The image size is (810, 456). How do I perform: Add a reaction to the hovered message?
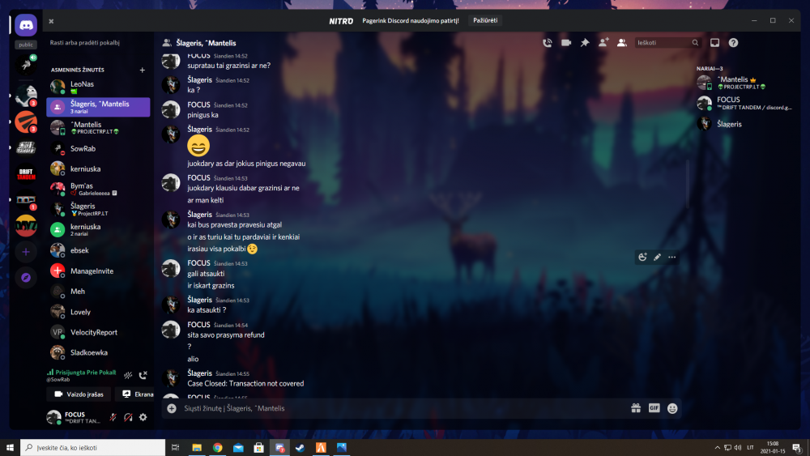[642, 258]
